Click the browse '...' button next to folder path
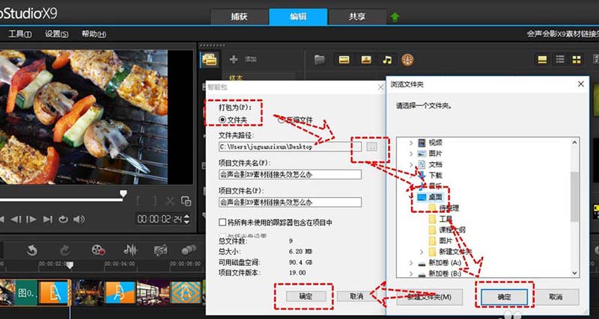 [371, 146]
